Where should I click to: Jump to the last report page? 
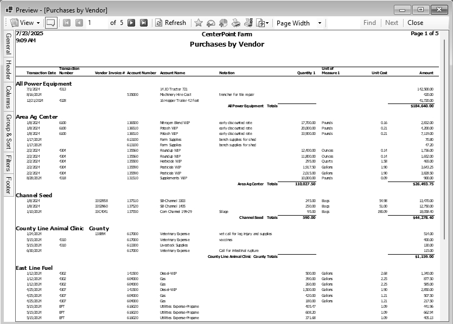point(144,23)
